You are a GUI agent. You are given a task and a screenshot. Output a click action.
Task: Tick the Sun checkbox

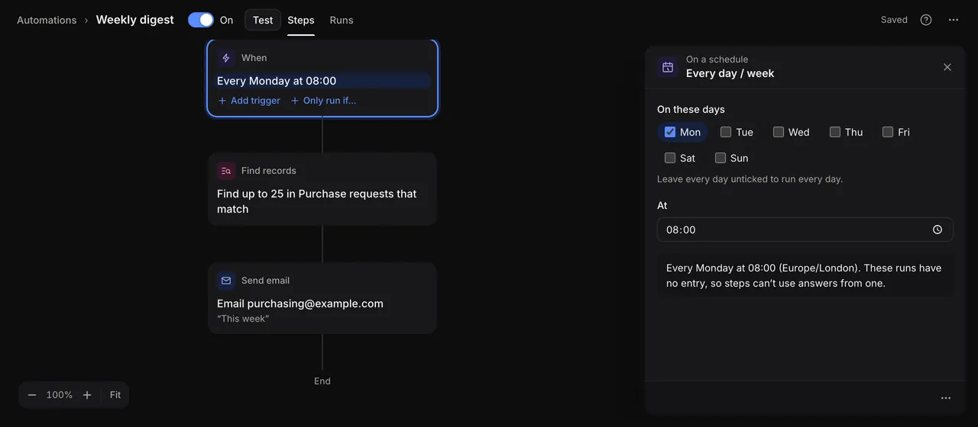[x=721, y=158]
